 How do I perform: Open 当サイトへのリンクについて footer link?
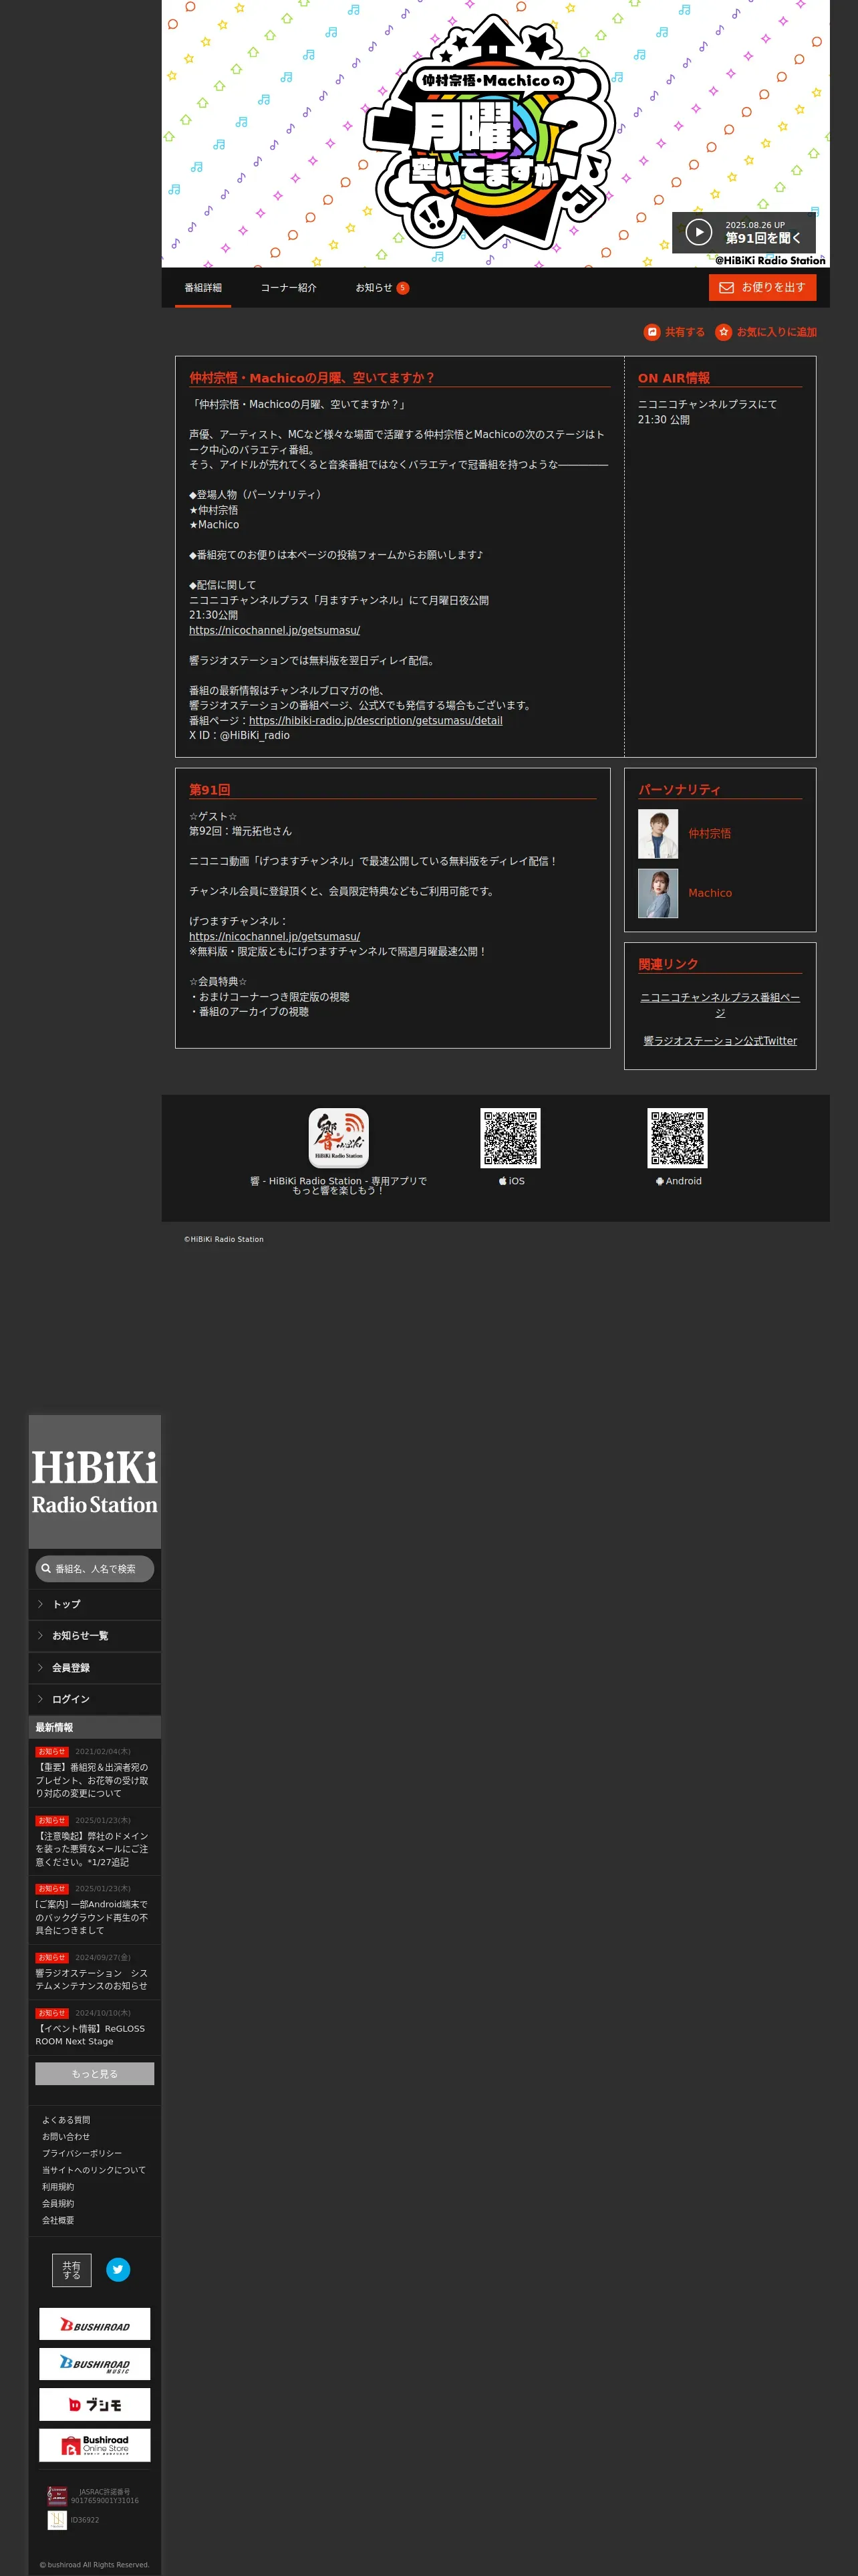94,2170
